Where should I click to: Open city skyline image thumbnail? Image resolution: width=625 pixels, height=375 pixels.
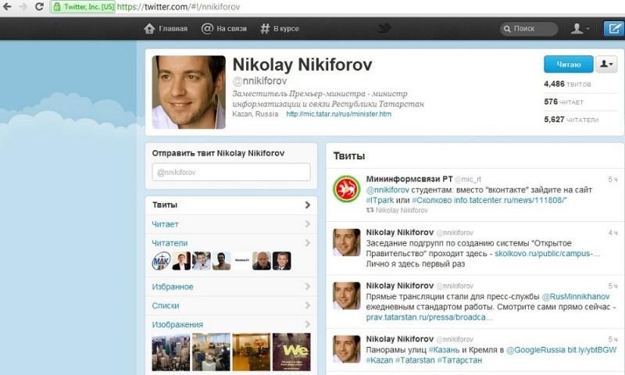[171, 352]
